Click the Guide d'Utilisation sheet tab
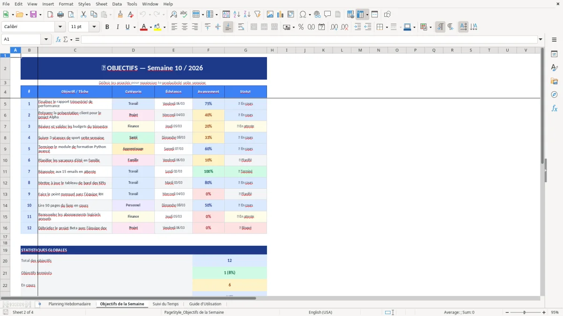563x316 pixels. click(x=204, y=303)
